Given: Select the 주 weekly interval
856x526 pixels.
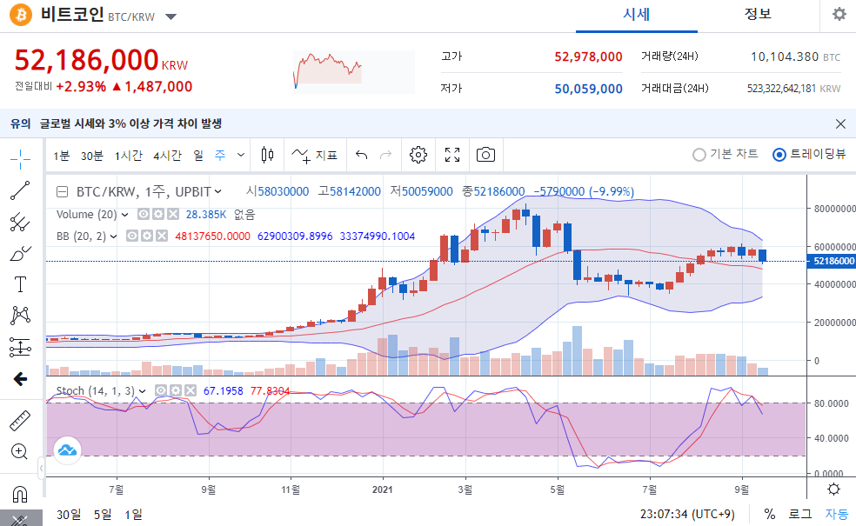Looking at the screenshot, I should coord(220,156).
